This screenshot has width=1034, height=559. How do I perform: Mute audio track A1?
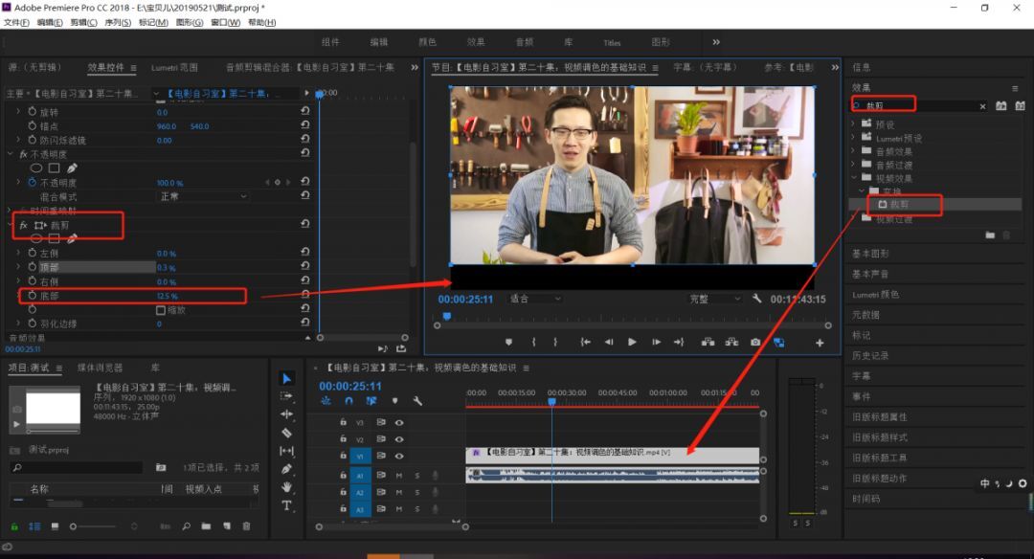(x=399, y=476)
